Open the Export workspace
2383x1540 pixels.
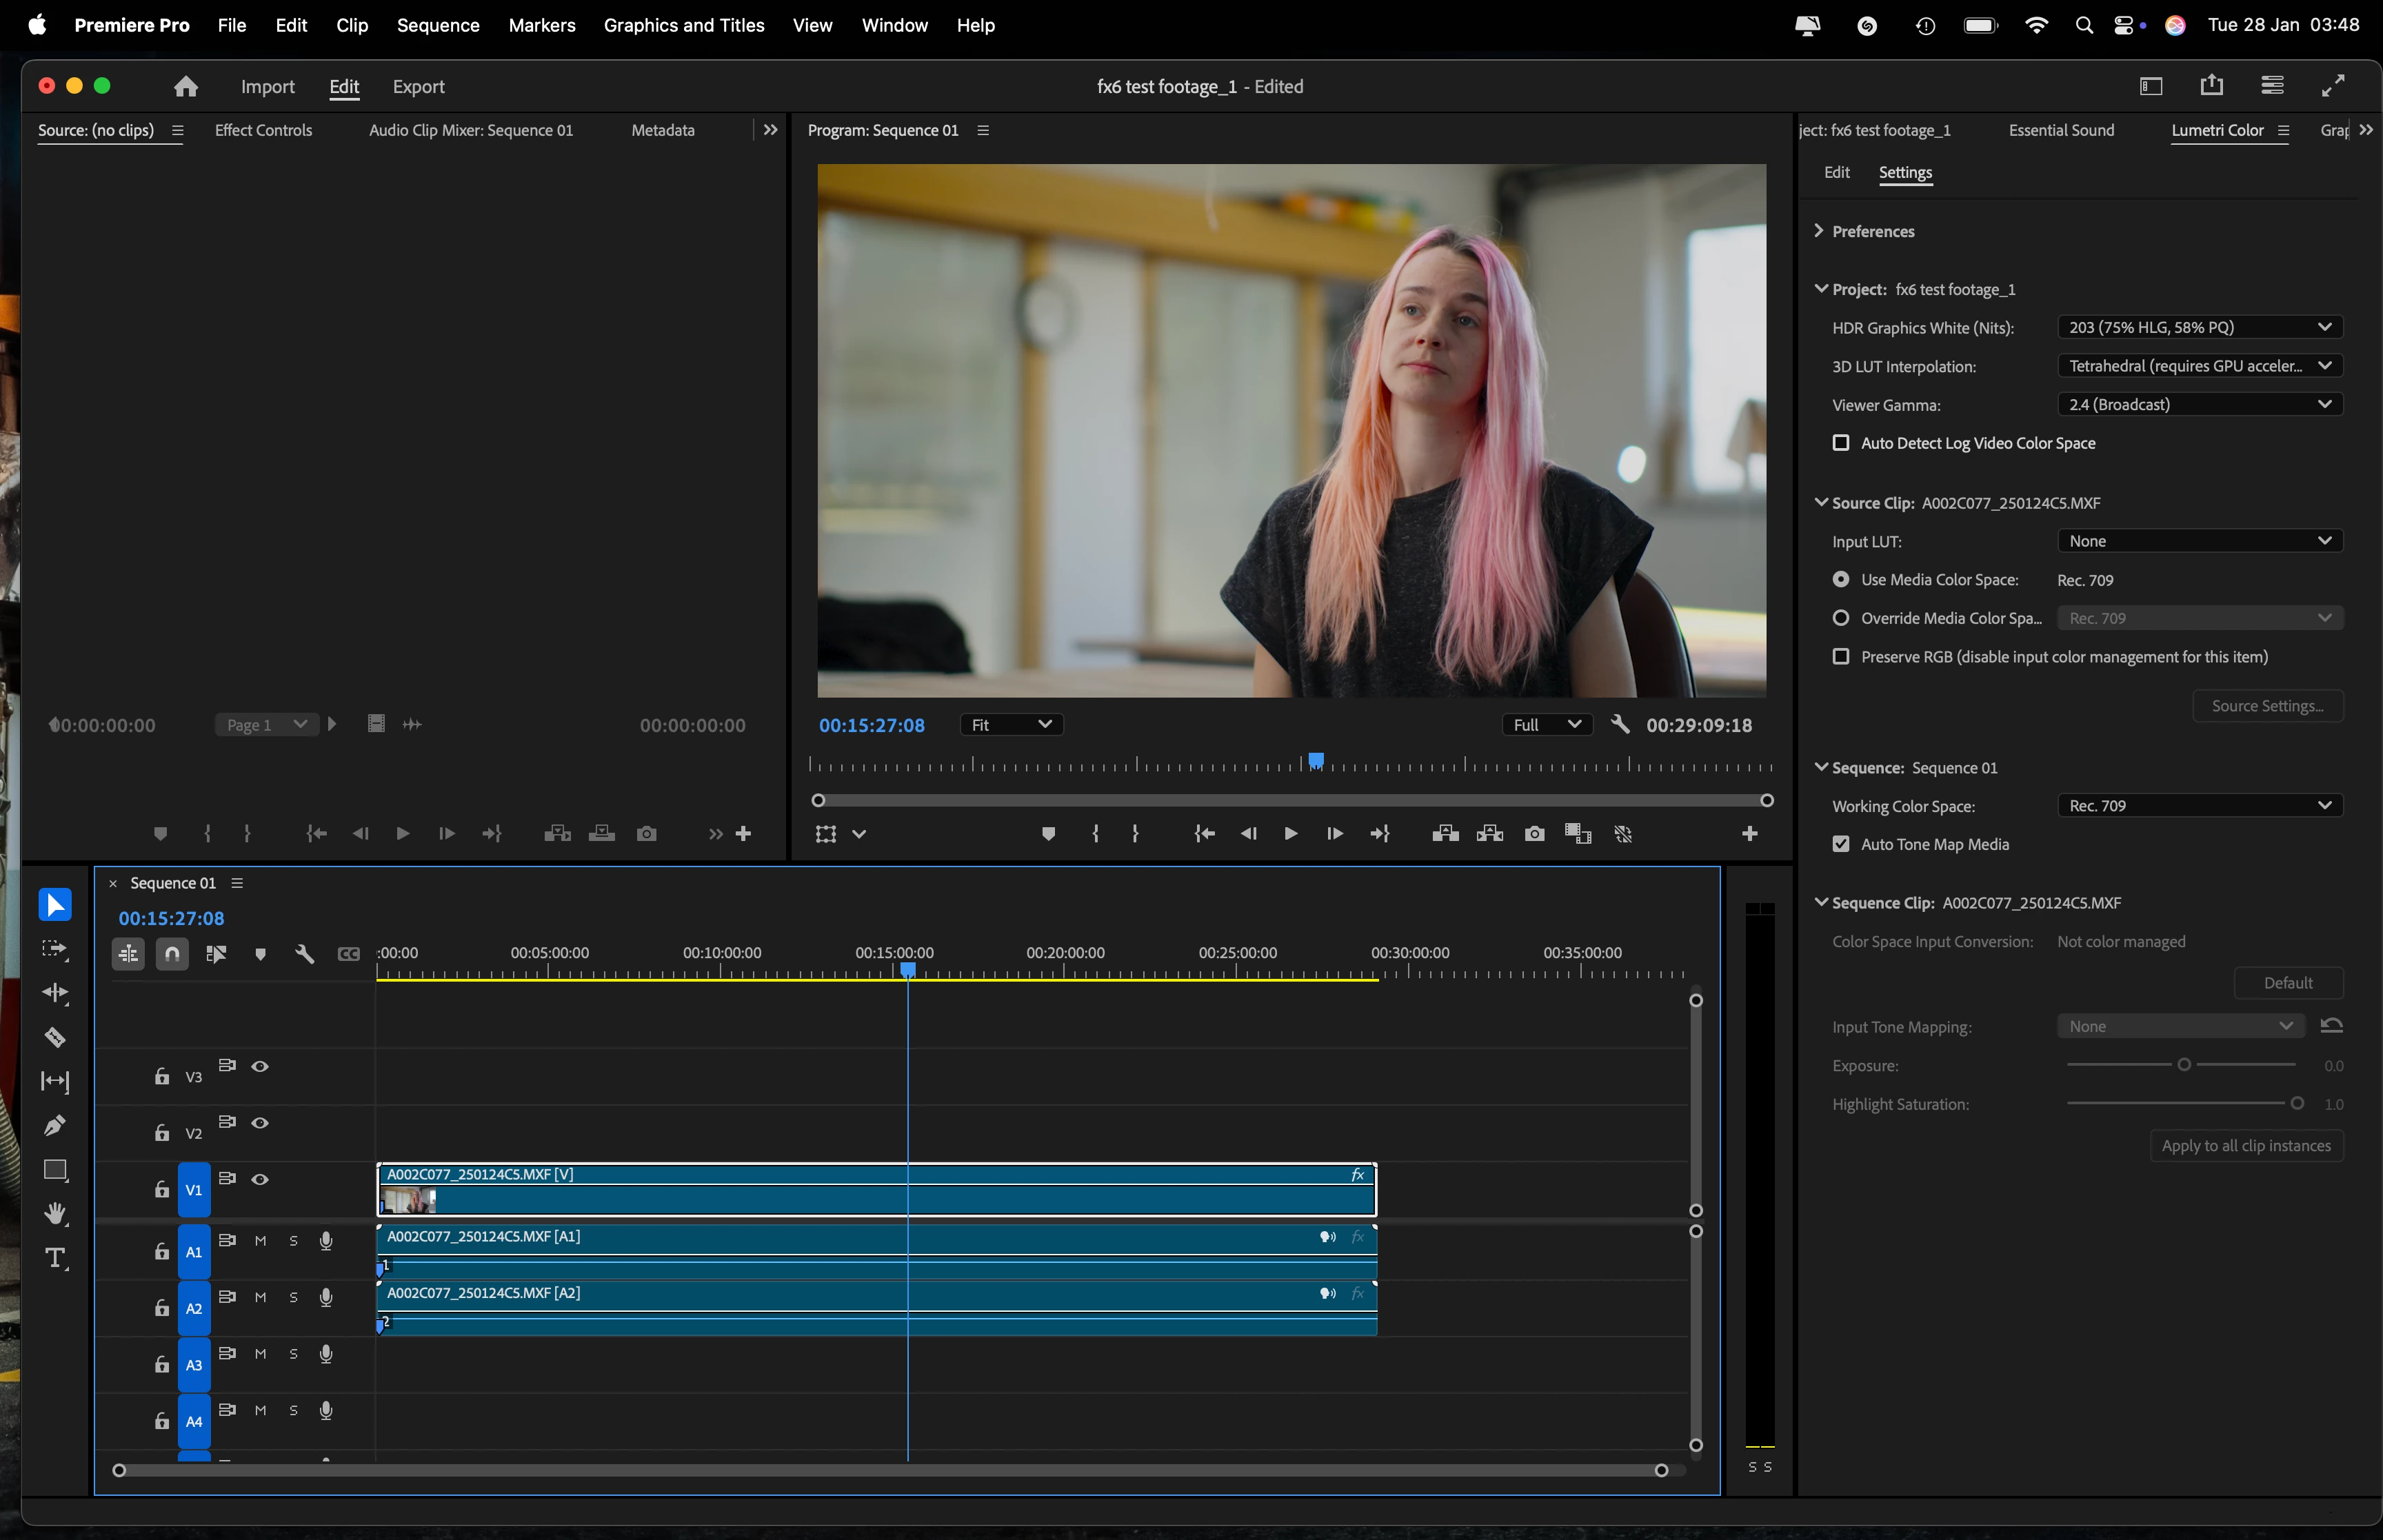coord(418,87)
